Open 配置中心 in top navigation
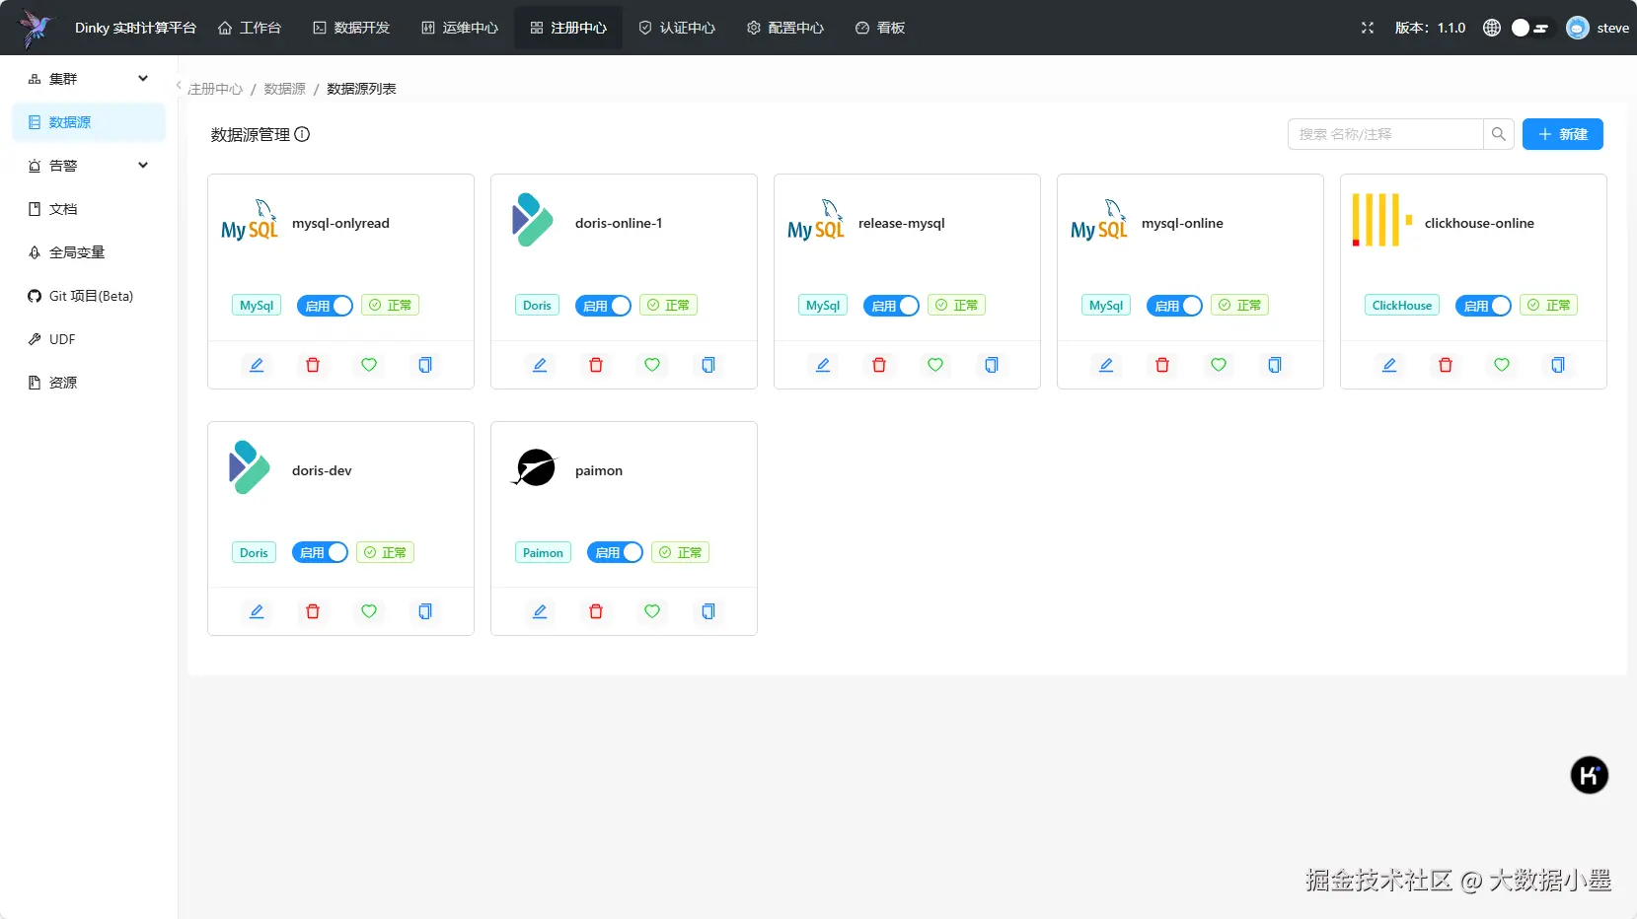The height and width of the screenshot is (919, 1637). click(785, 28)
